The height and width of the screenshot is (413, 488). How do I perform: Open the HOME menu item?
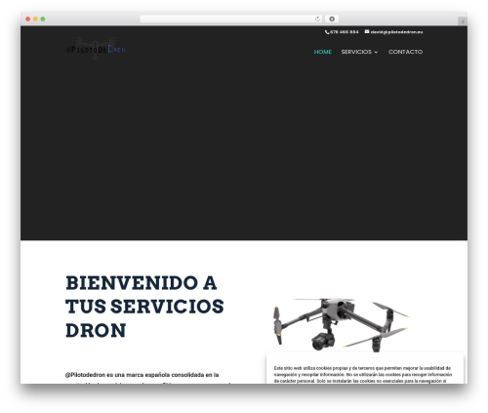coord(322,52)
